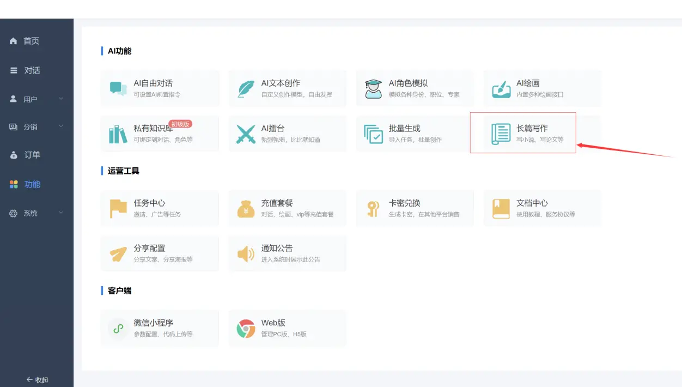
Task: Click the 通知公告 loudspeaker icon
Action: pyautogui.click(x=245, y=253)
